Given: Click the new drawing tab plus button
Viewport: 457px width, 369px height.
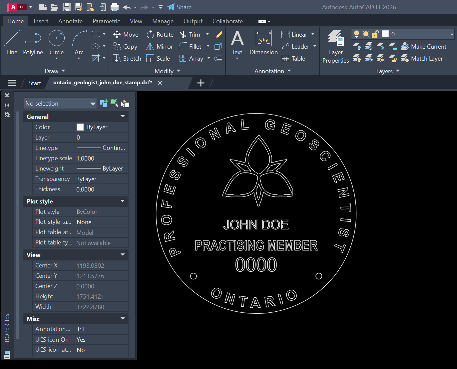Looking at the screenshot, I should 201,83.
